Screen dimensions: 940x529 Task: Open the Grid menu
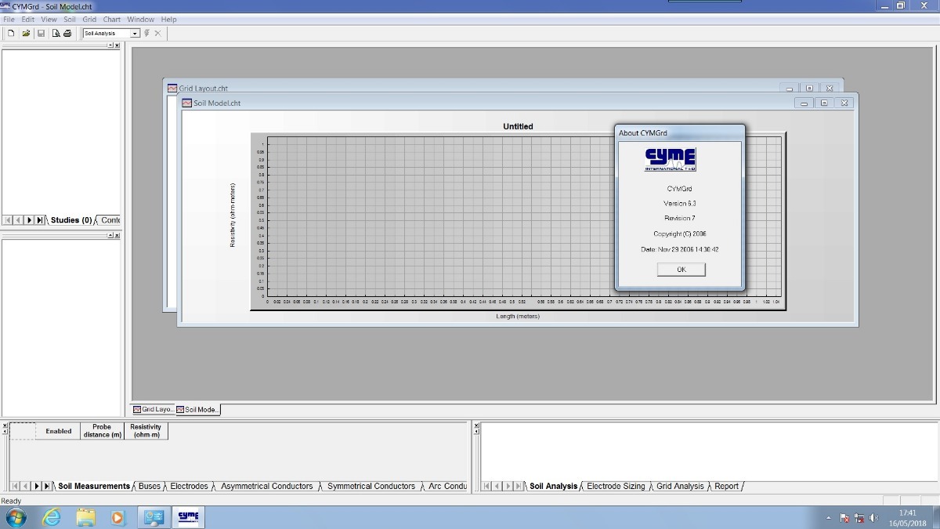tap(89, 19)
